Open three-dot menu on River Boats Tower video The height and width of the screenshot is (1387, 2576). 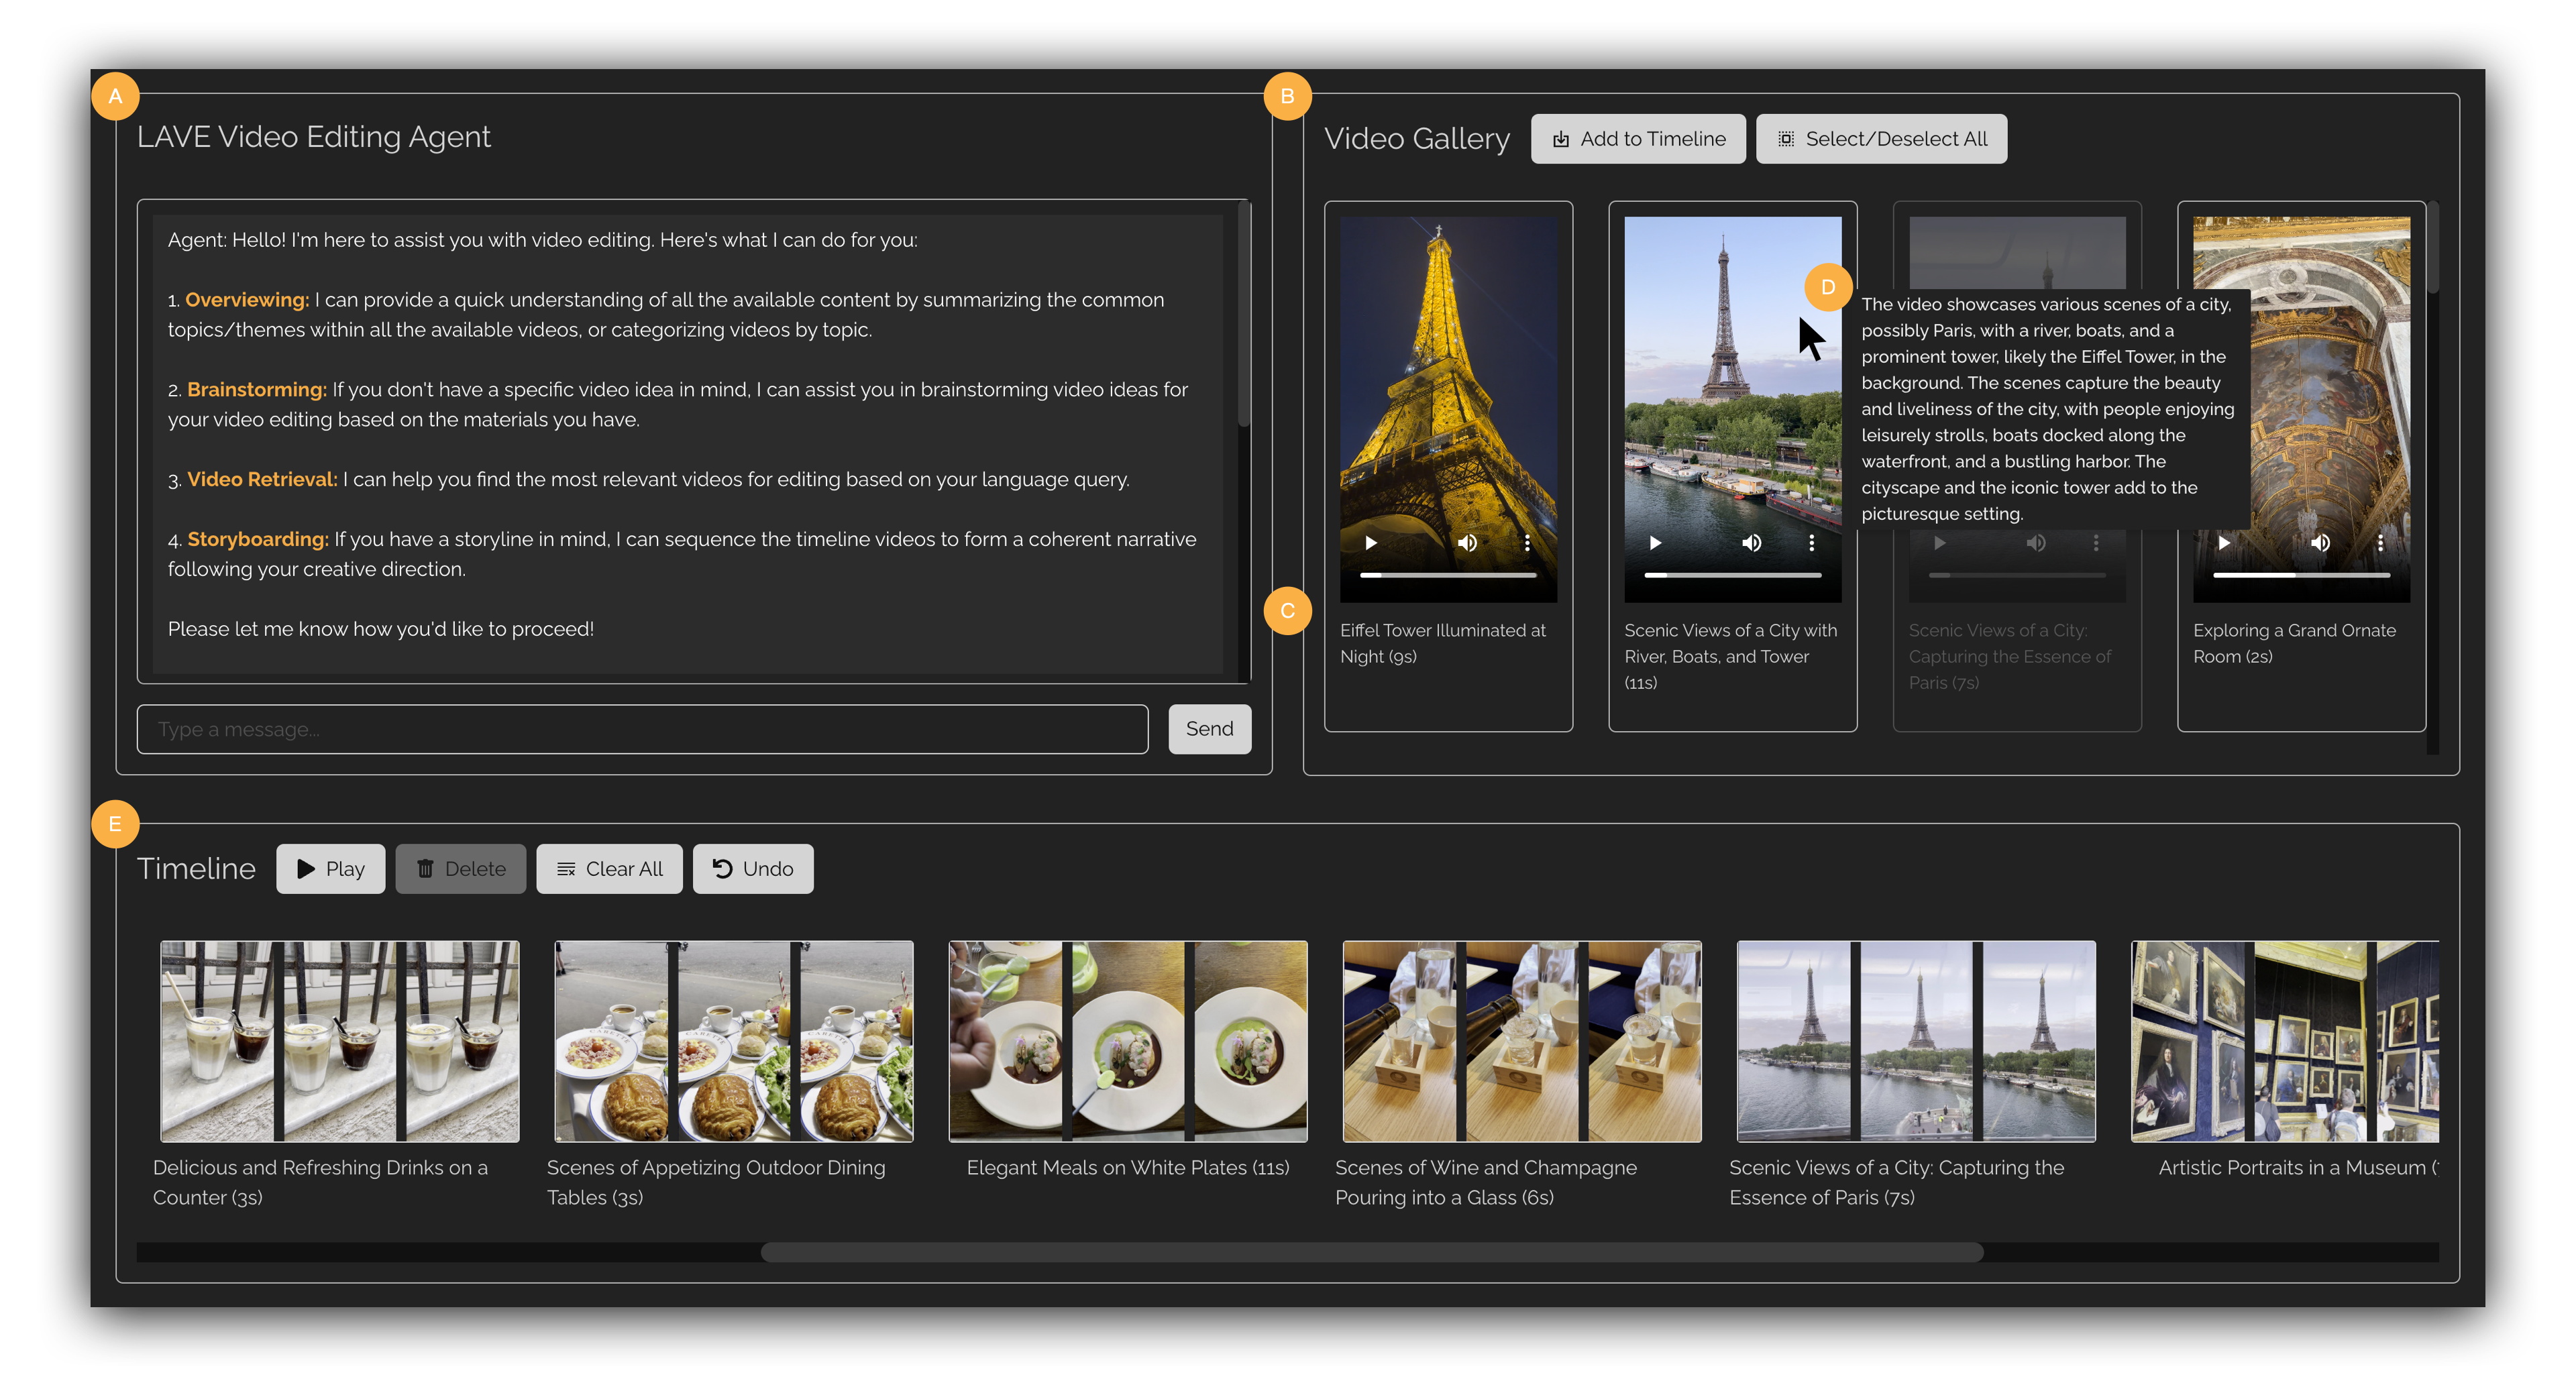click(1811, 543)
